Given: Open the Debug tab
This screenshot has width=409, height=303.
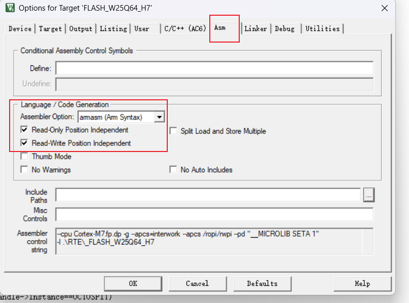Looking at the screenshot, I should pos(286,28).
